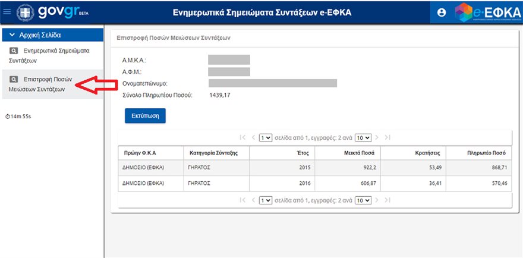Open records-per-page dropdown in bottom paginator
Viewport: 523px width, 258px height.
tap(363, 200)
